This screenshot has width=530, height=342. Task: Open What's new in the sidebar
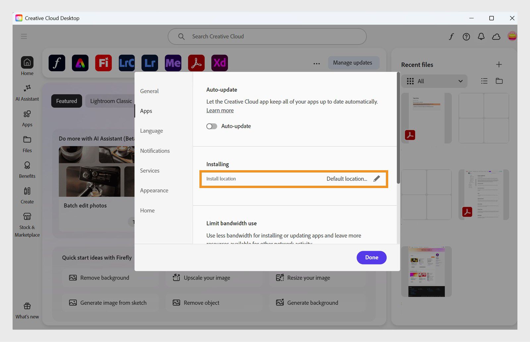tap(27, 311)
